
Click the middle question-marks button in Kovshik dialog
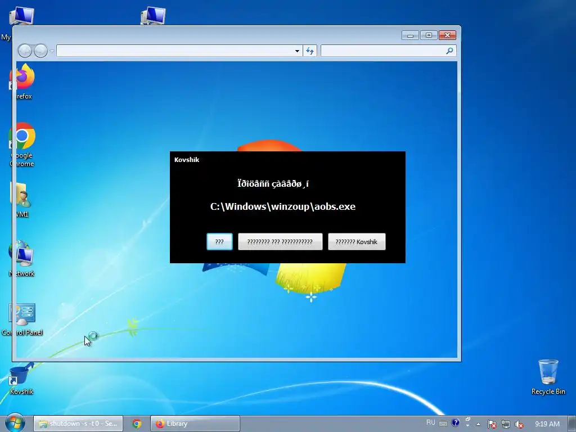280,242
